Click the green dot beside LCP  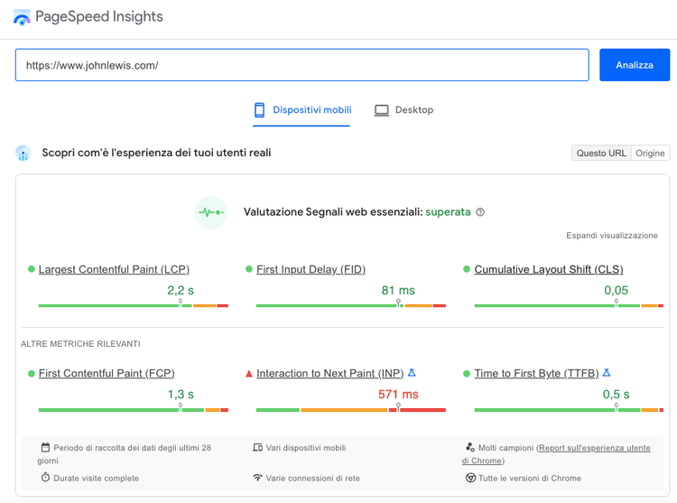[x=31, y=269]
